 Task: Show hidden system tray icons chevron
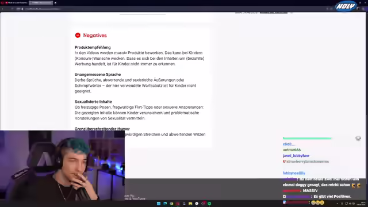tap(337, 204)
